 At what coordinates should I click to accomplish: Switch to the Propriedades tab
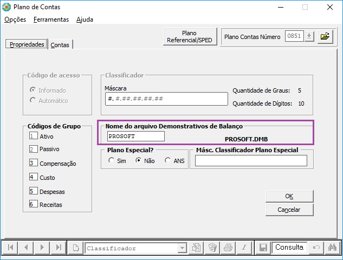click(27, 44)
